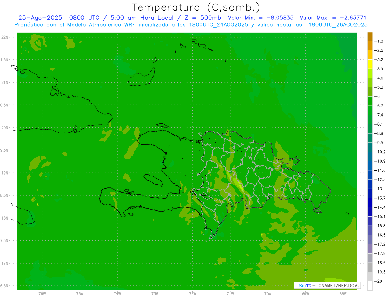Click the 20N latitude label

(x=4, y=128)
